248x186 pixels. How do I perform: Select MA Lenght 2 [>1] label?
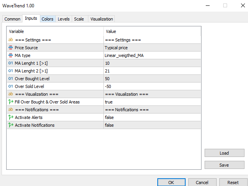pyautogui.click(x=31, y=71)
